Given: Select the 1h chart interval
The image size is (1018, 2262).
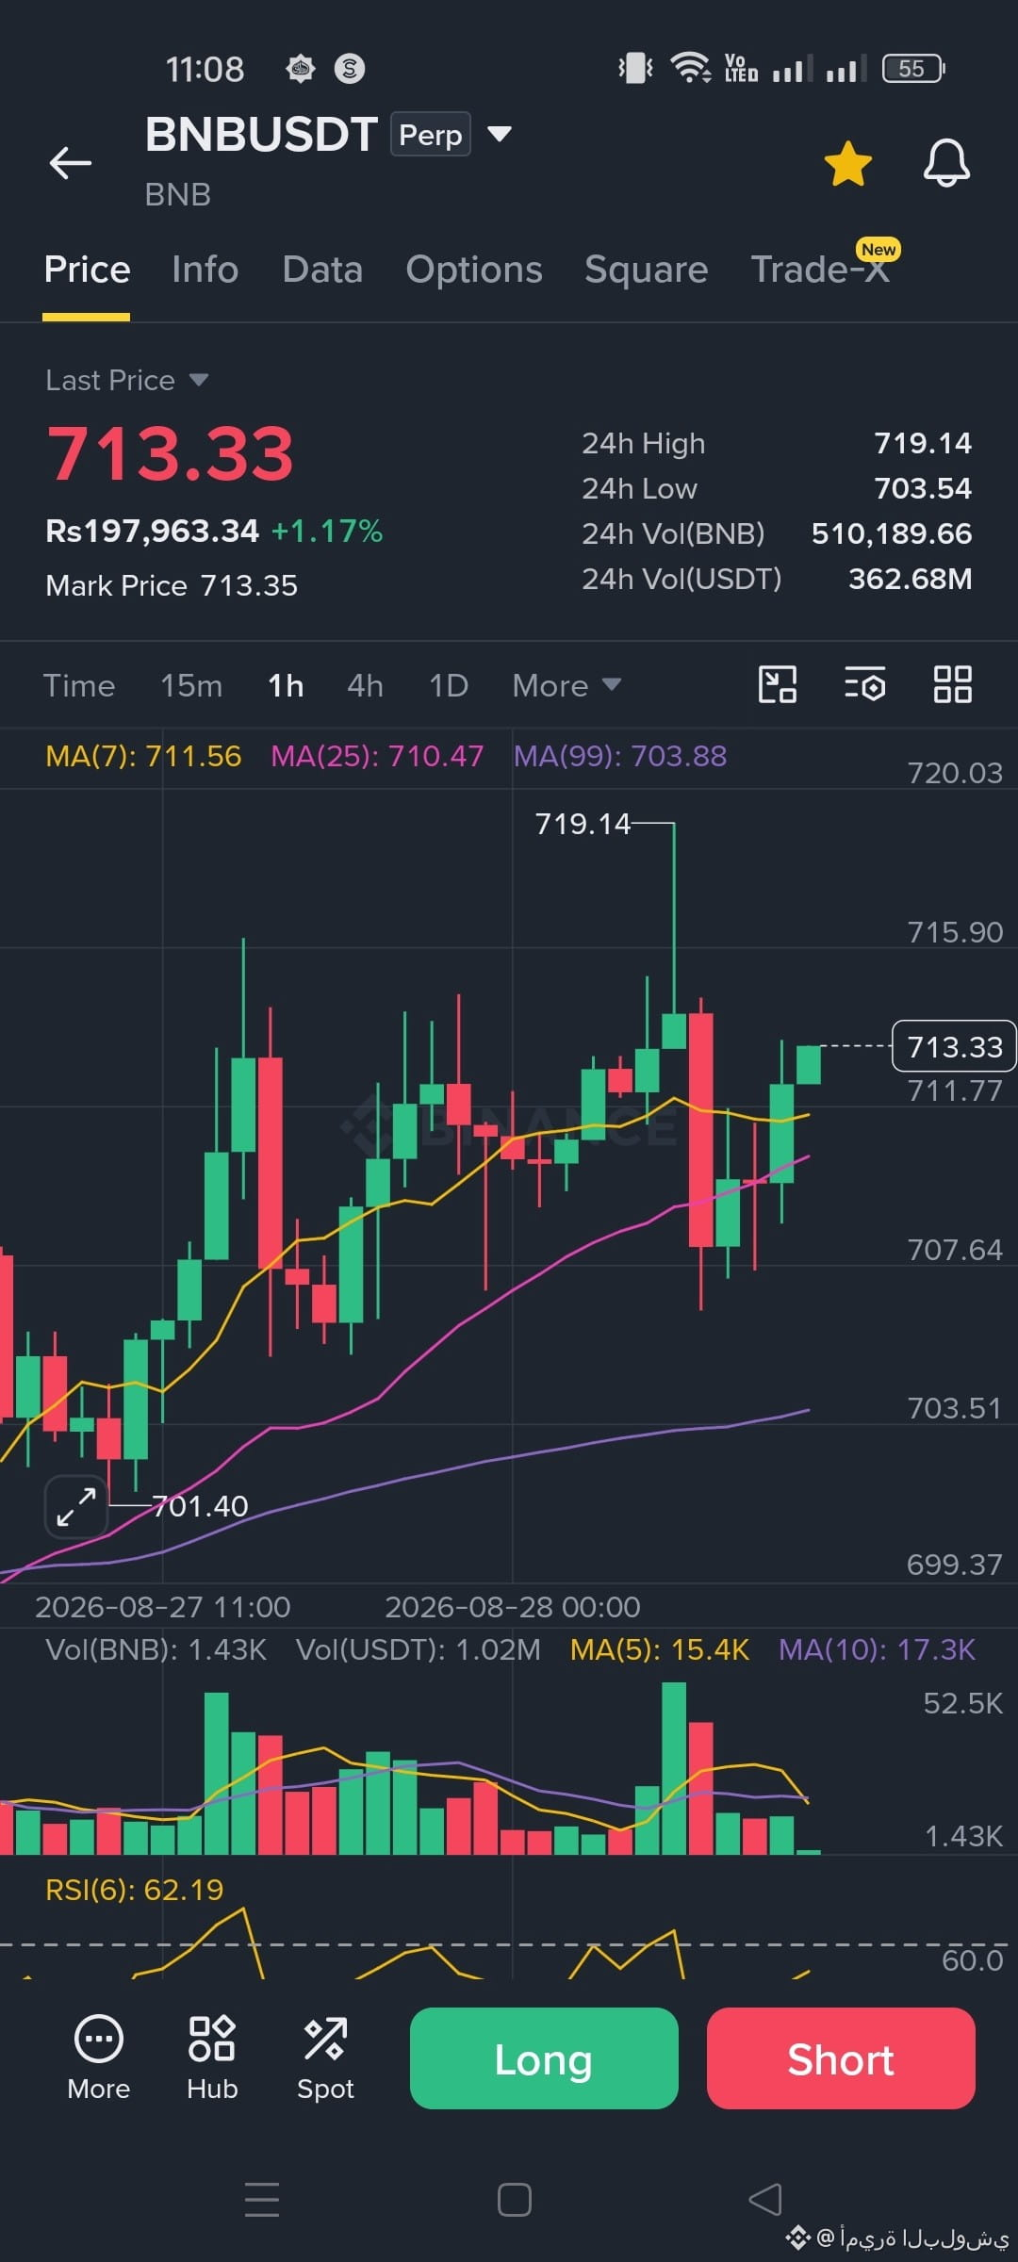Looking at the screenshot, I should point(286,685).
